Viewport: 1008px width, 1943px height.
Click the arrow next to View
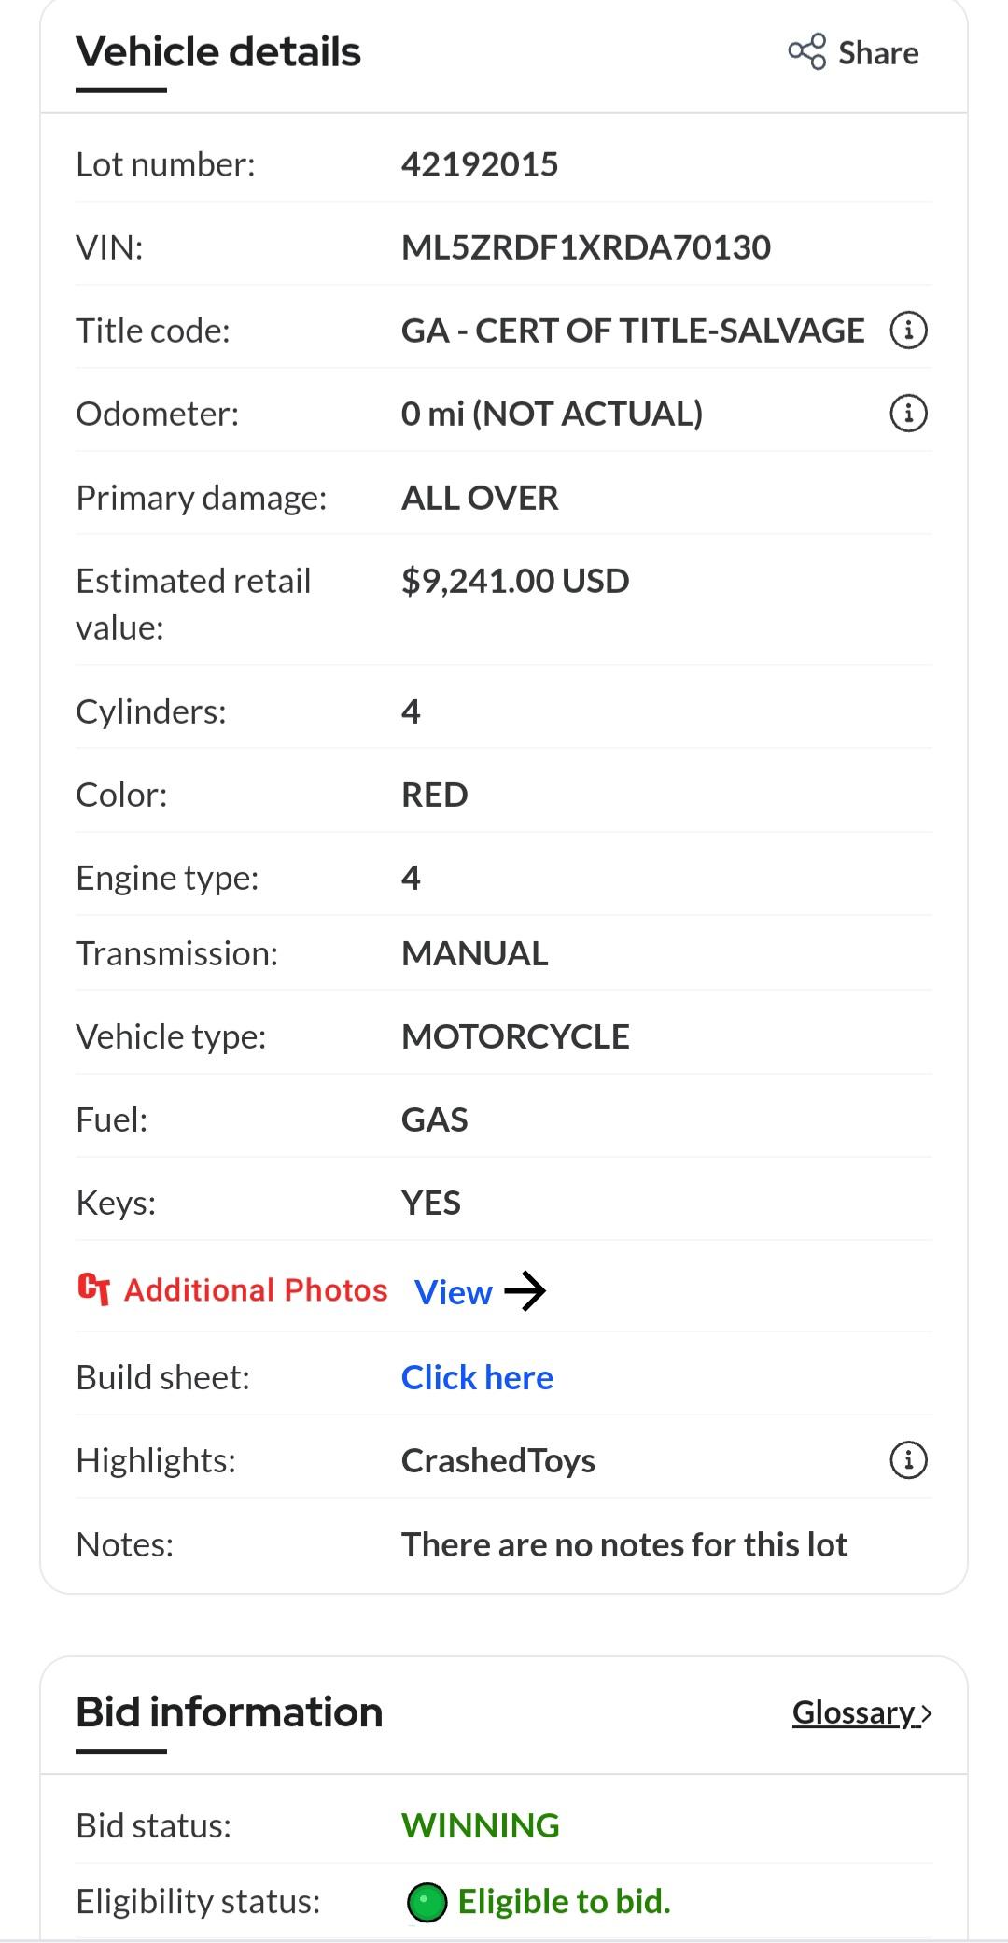[x=525, y=1291]
